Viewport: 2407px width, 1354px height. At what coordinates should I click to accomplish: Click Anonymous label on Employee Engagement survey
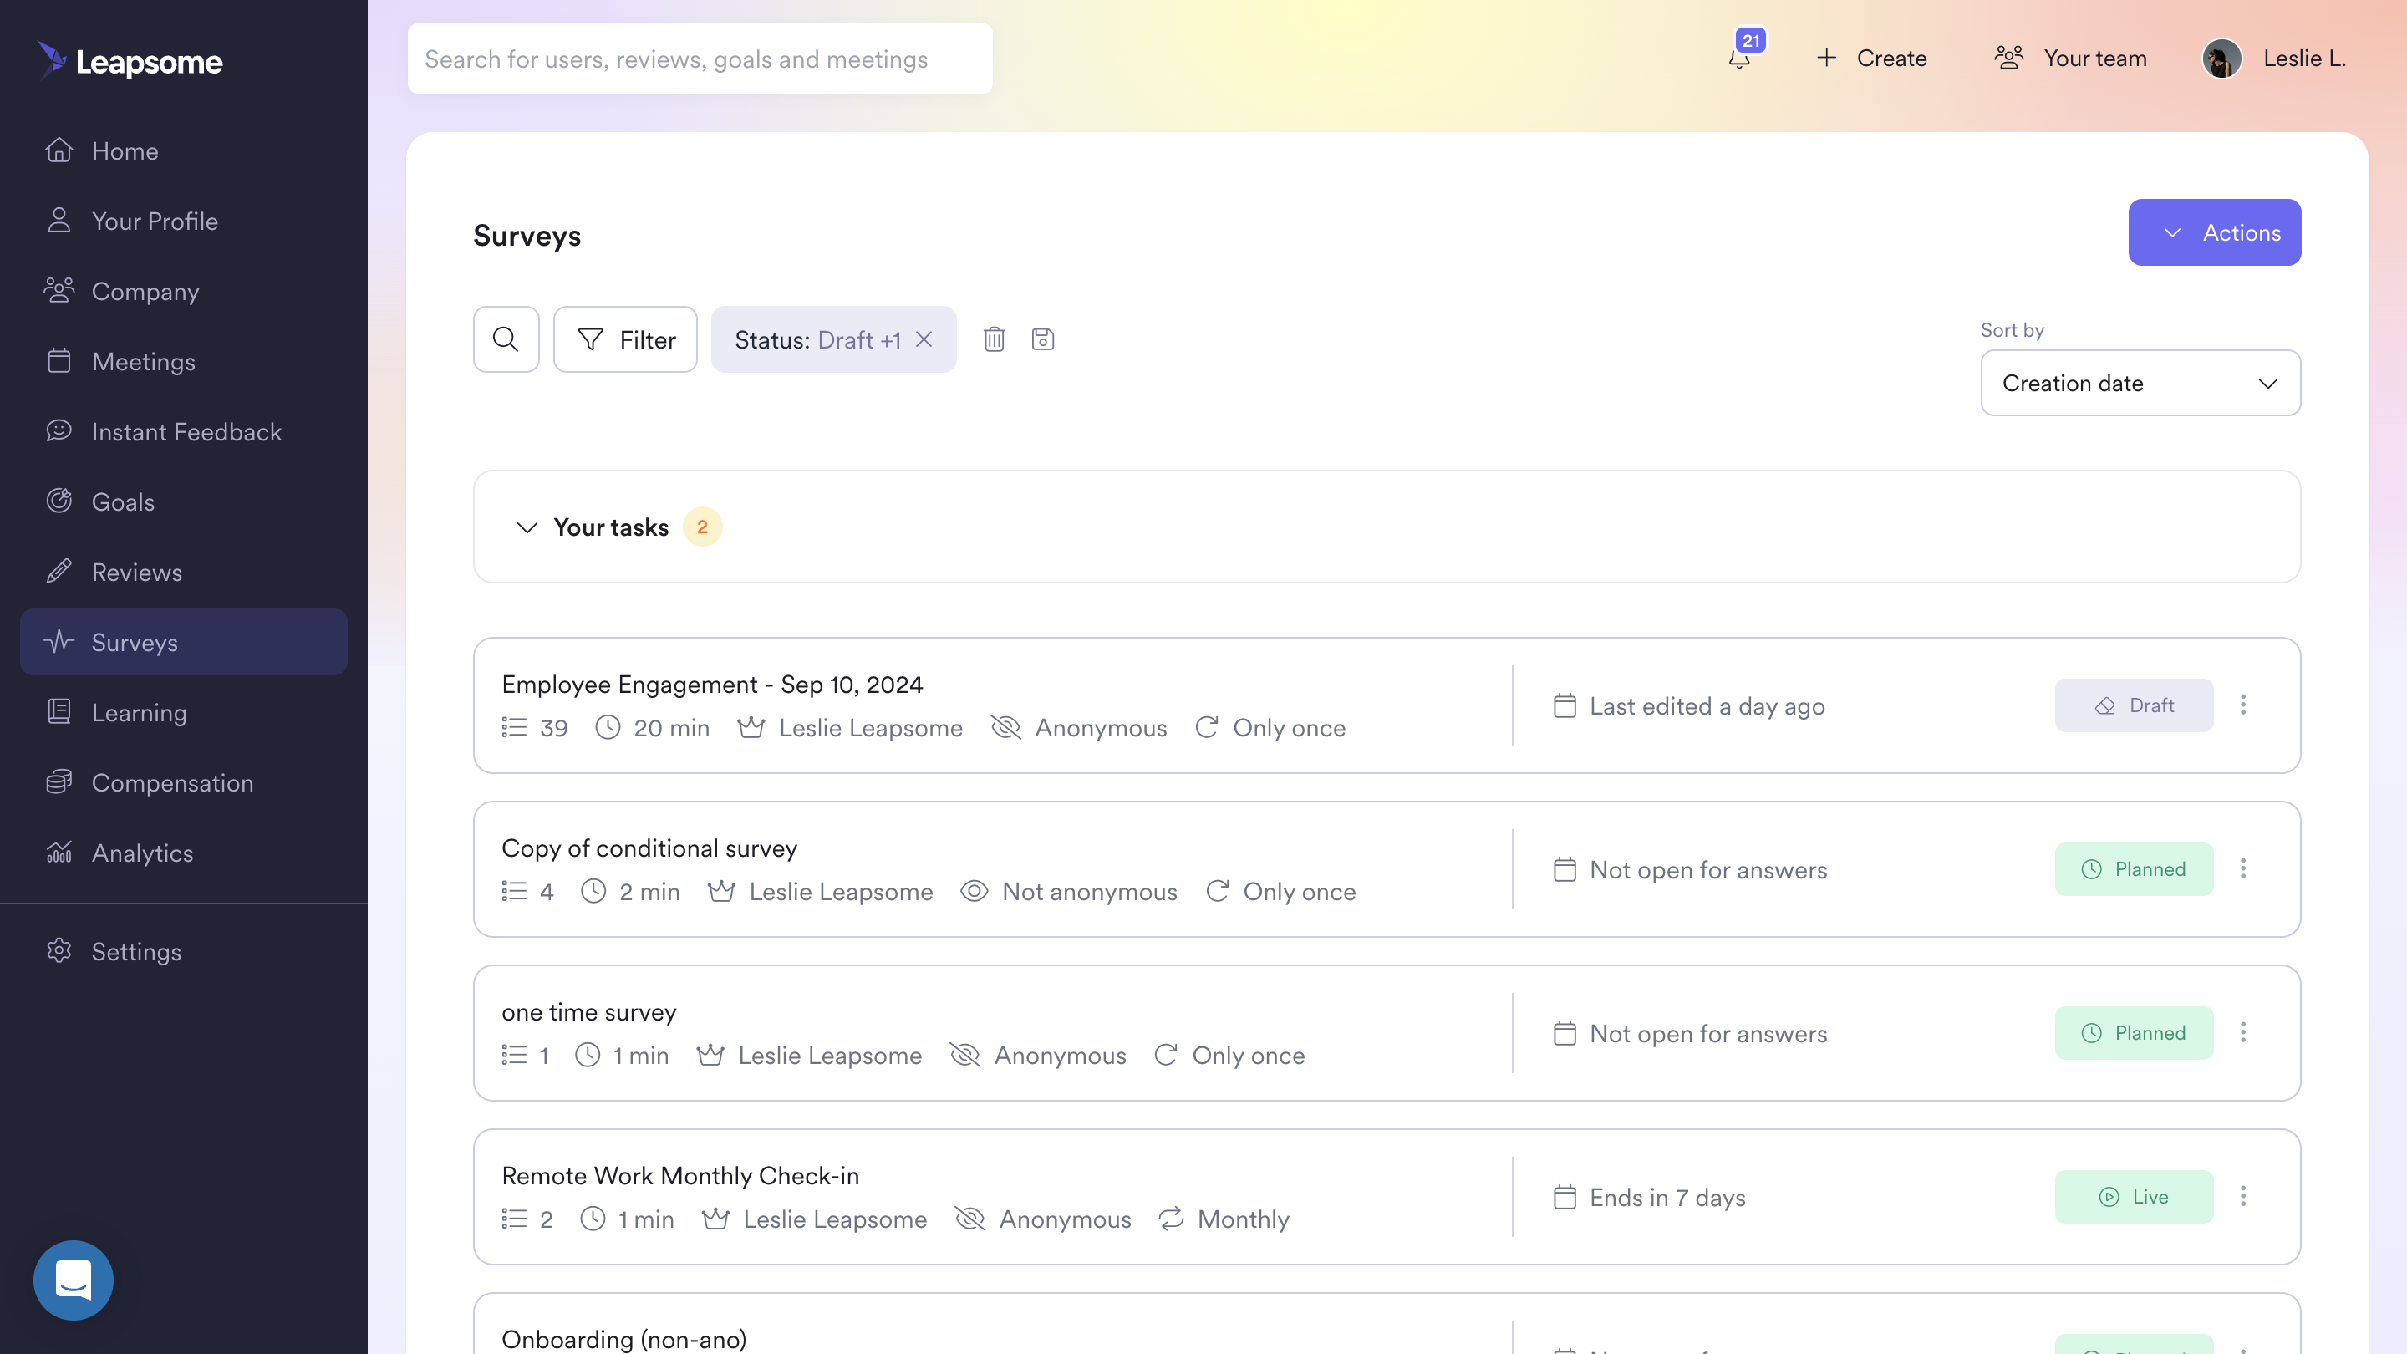click(x=1101, y=728)
